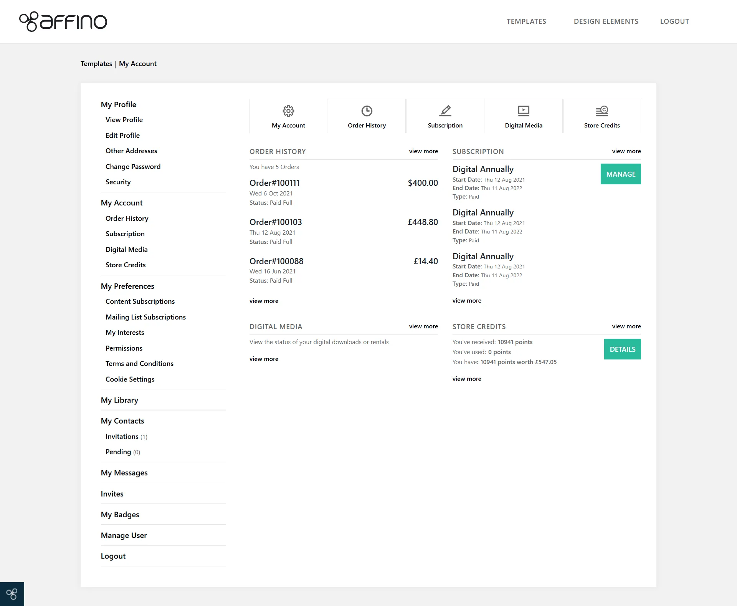The image size is (737, 606).
Task: Click the Digital Media play-screen icon
Action: [523, 111]
